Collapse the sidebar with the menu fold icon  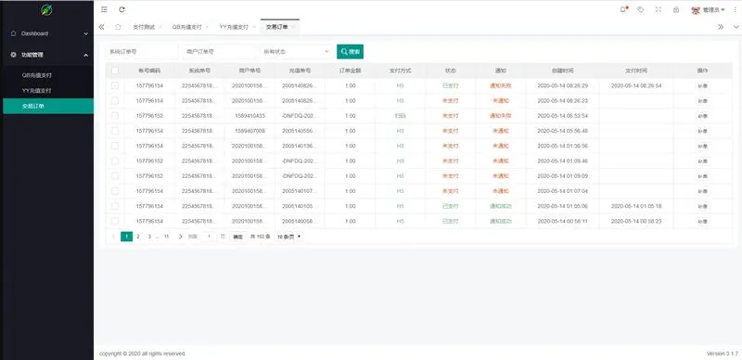[104, 9]
